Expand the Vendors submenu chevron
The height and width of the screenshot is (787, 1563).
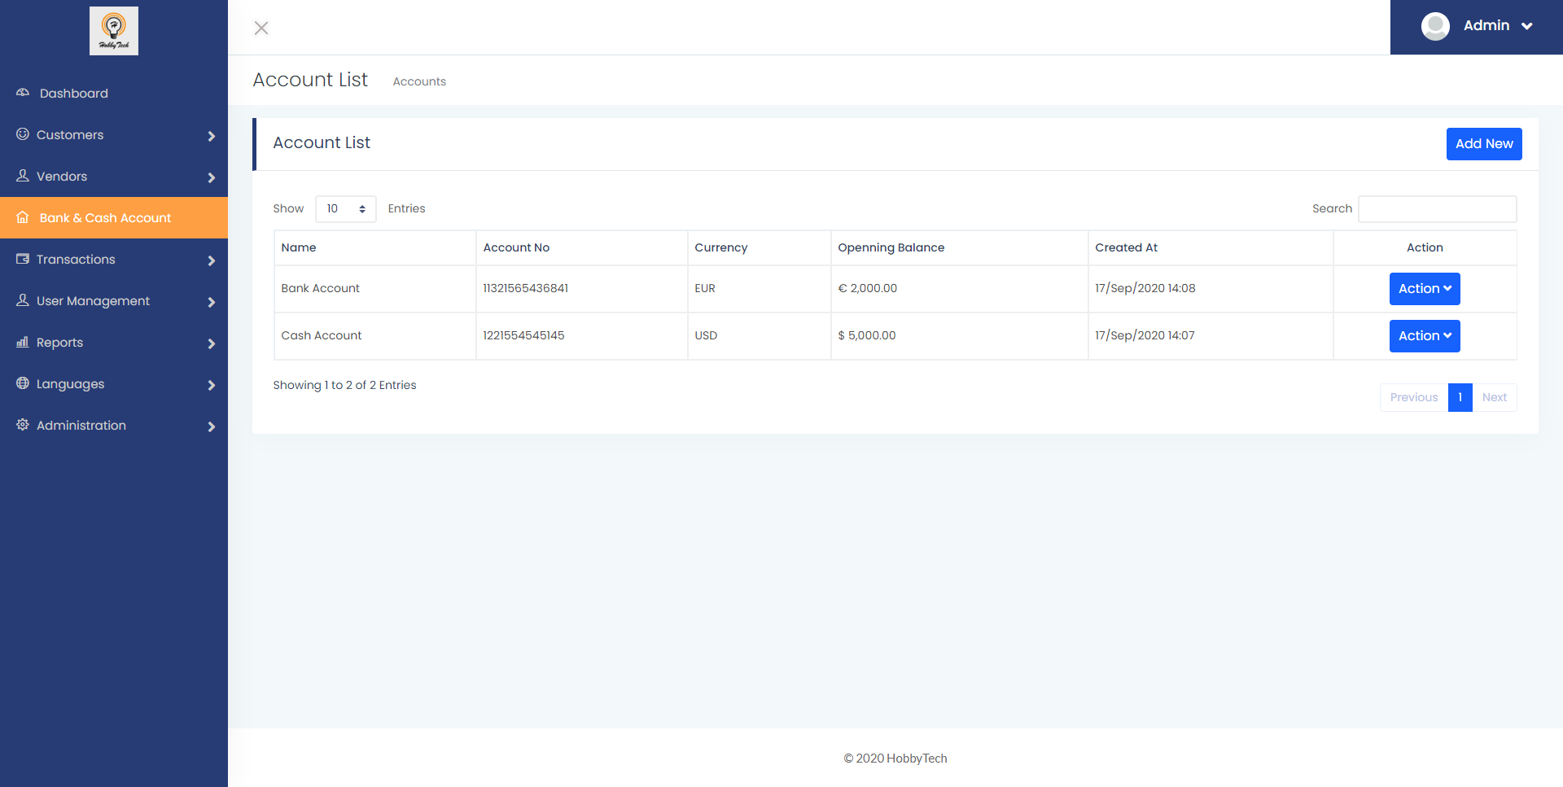212,177
